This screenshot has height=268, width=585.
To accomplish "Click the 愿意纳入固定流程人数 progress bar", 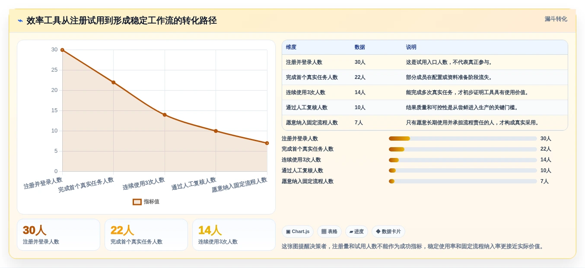I will pos(463,181).
